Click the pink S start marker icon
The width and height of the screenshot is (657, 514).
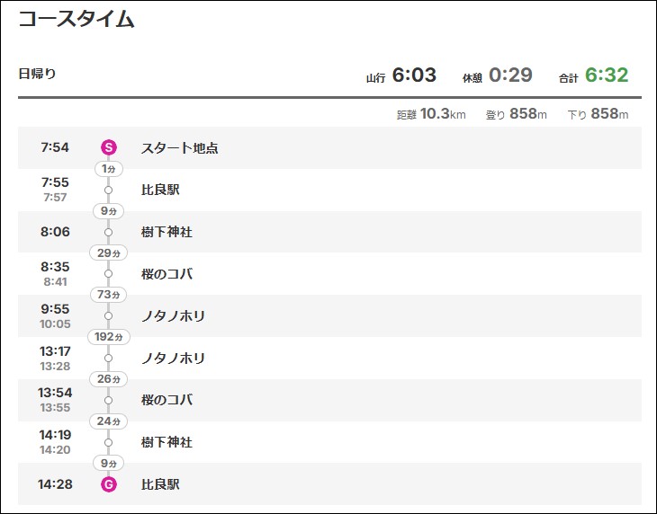[x=109, y=147]
